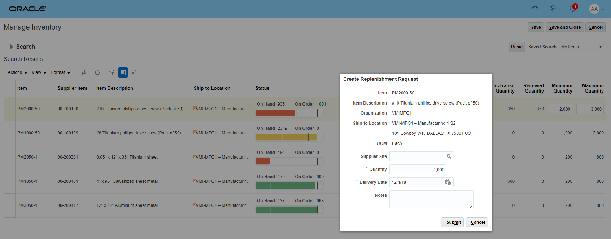
Task: Click Minimum Quantity field 2,000
Action: click(560, 109)
